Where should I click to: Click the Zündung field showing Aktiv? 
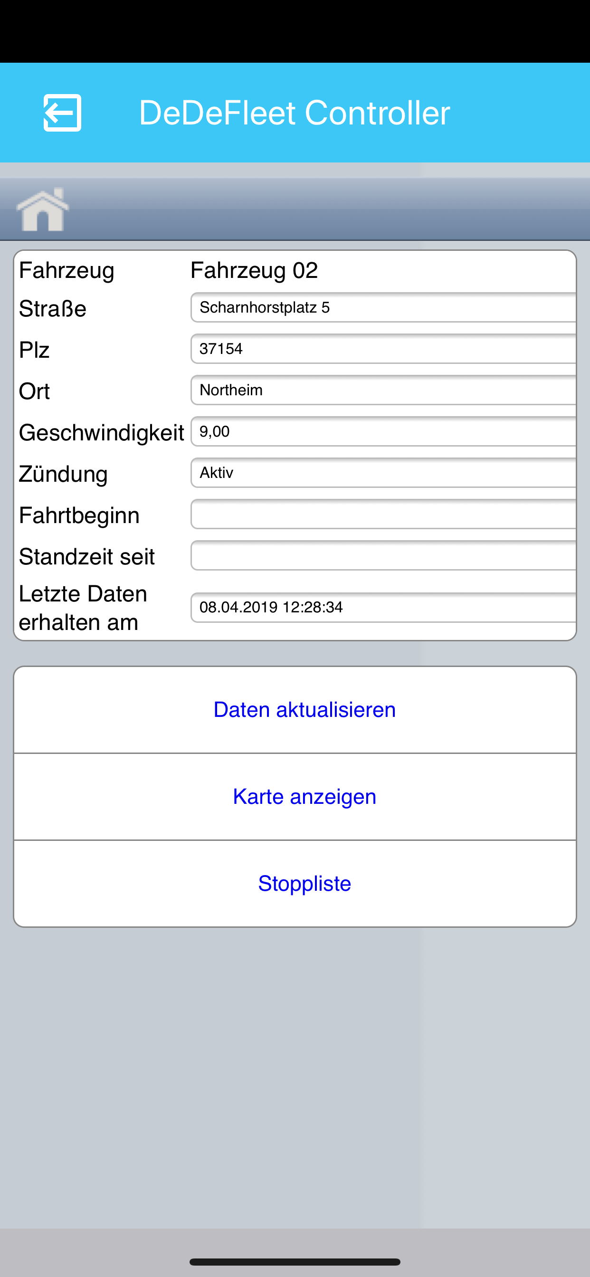coord(383,472)
